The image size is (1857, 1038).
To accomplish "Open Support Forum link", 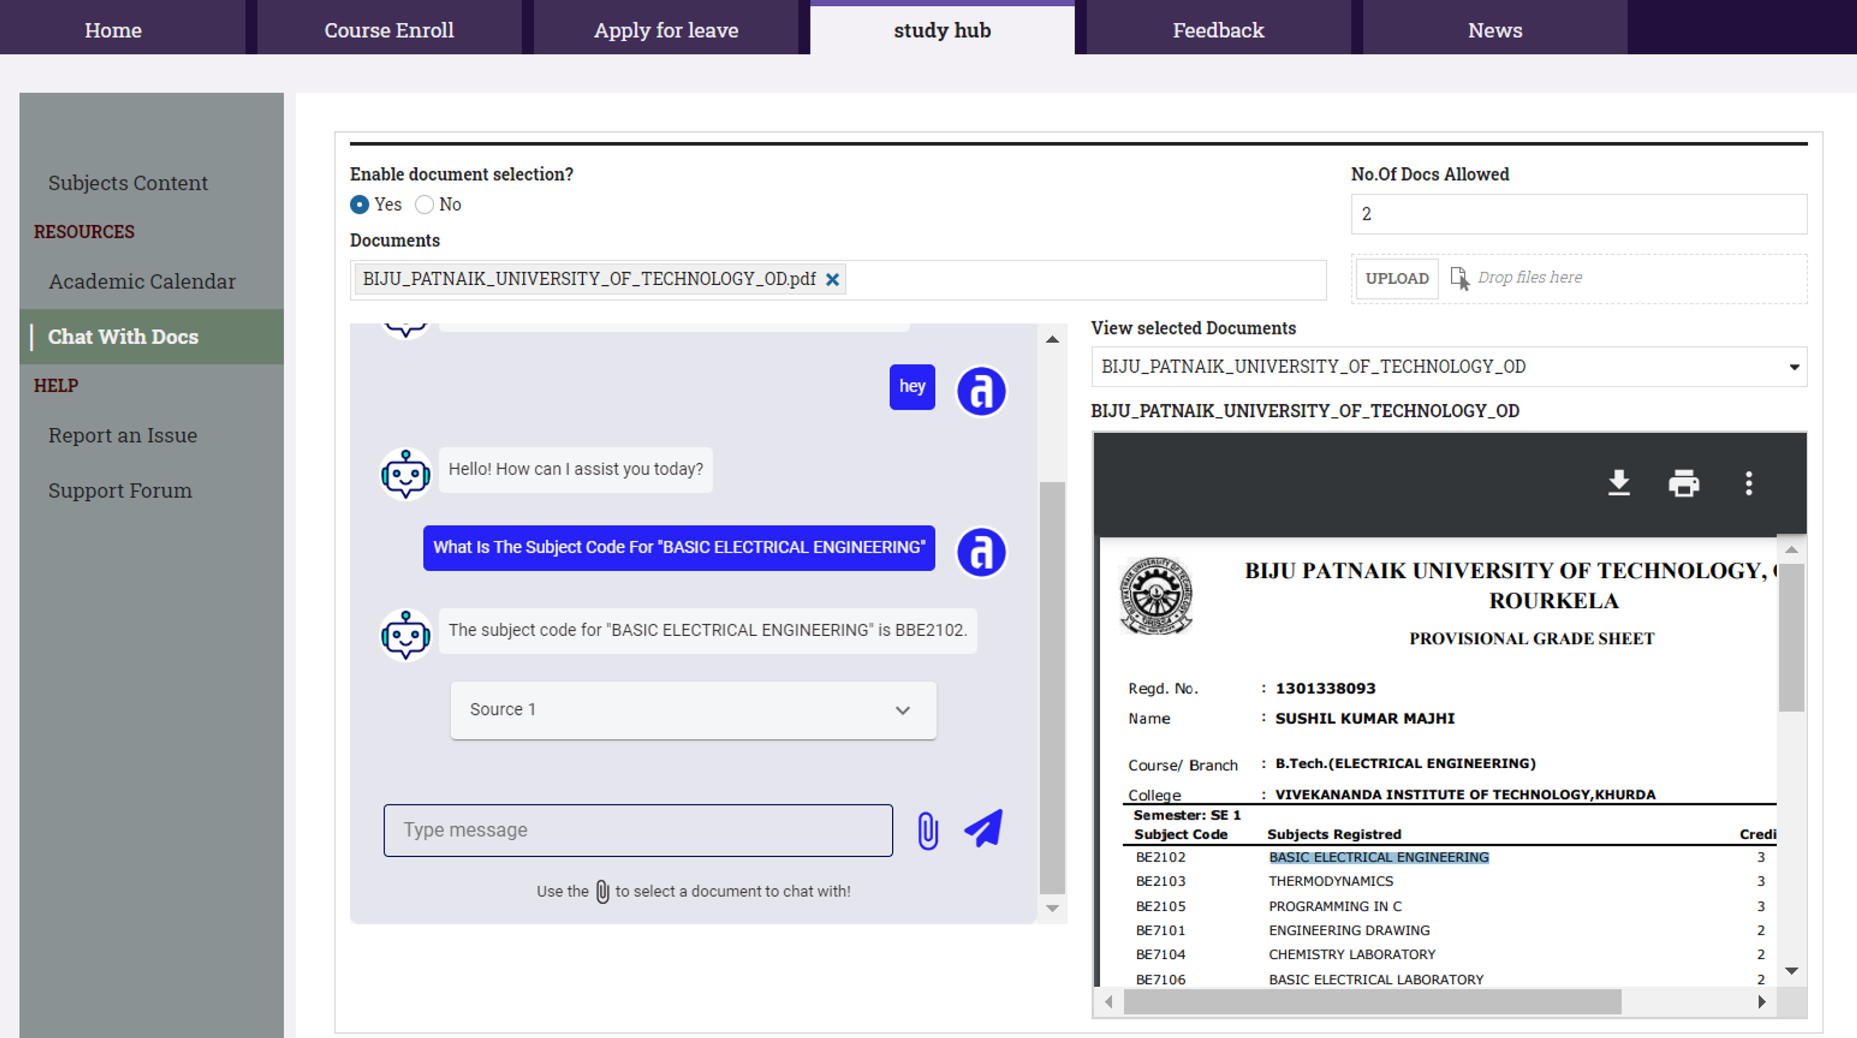I will 120,491.
